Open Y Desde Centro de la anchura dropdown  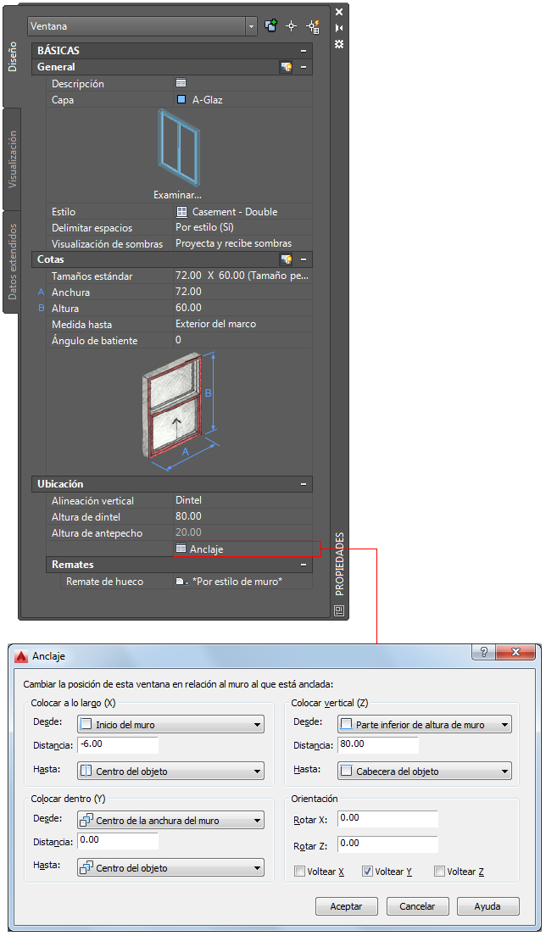click(x=171, y=820)
